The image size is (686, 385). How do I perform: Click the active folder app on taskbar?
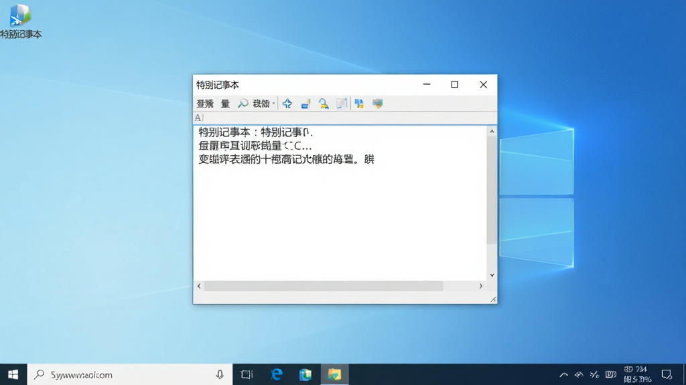coord(334,374)
